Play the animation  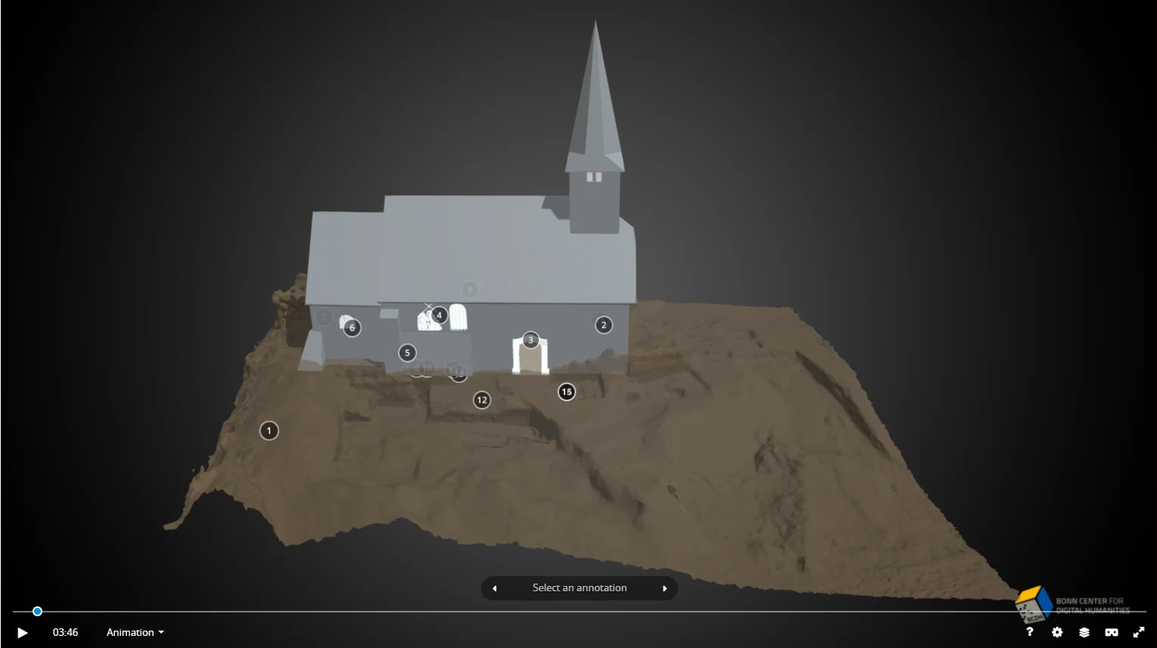23,633
